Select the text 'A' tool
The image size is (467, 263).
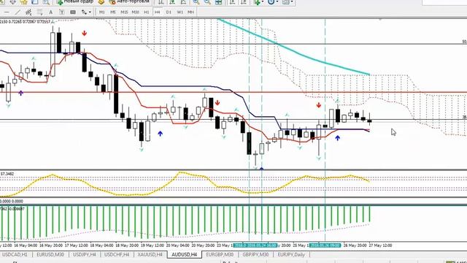click(50, 12)
